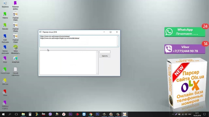Open red diamond app on taskbar

pyautogui.click(x=77, y=114)
